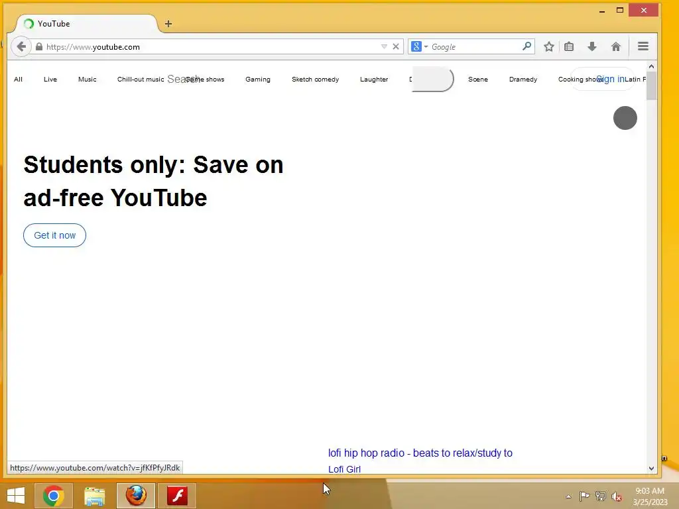Select the YouTube browser tab
This screenshot has height=509, width=679.
click(x=87, y=24)
